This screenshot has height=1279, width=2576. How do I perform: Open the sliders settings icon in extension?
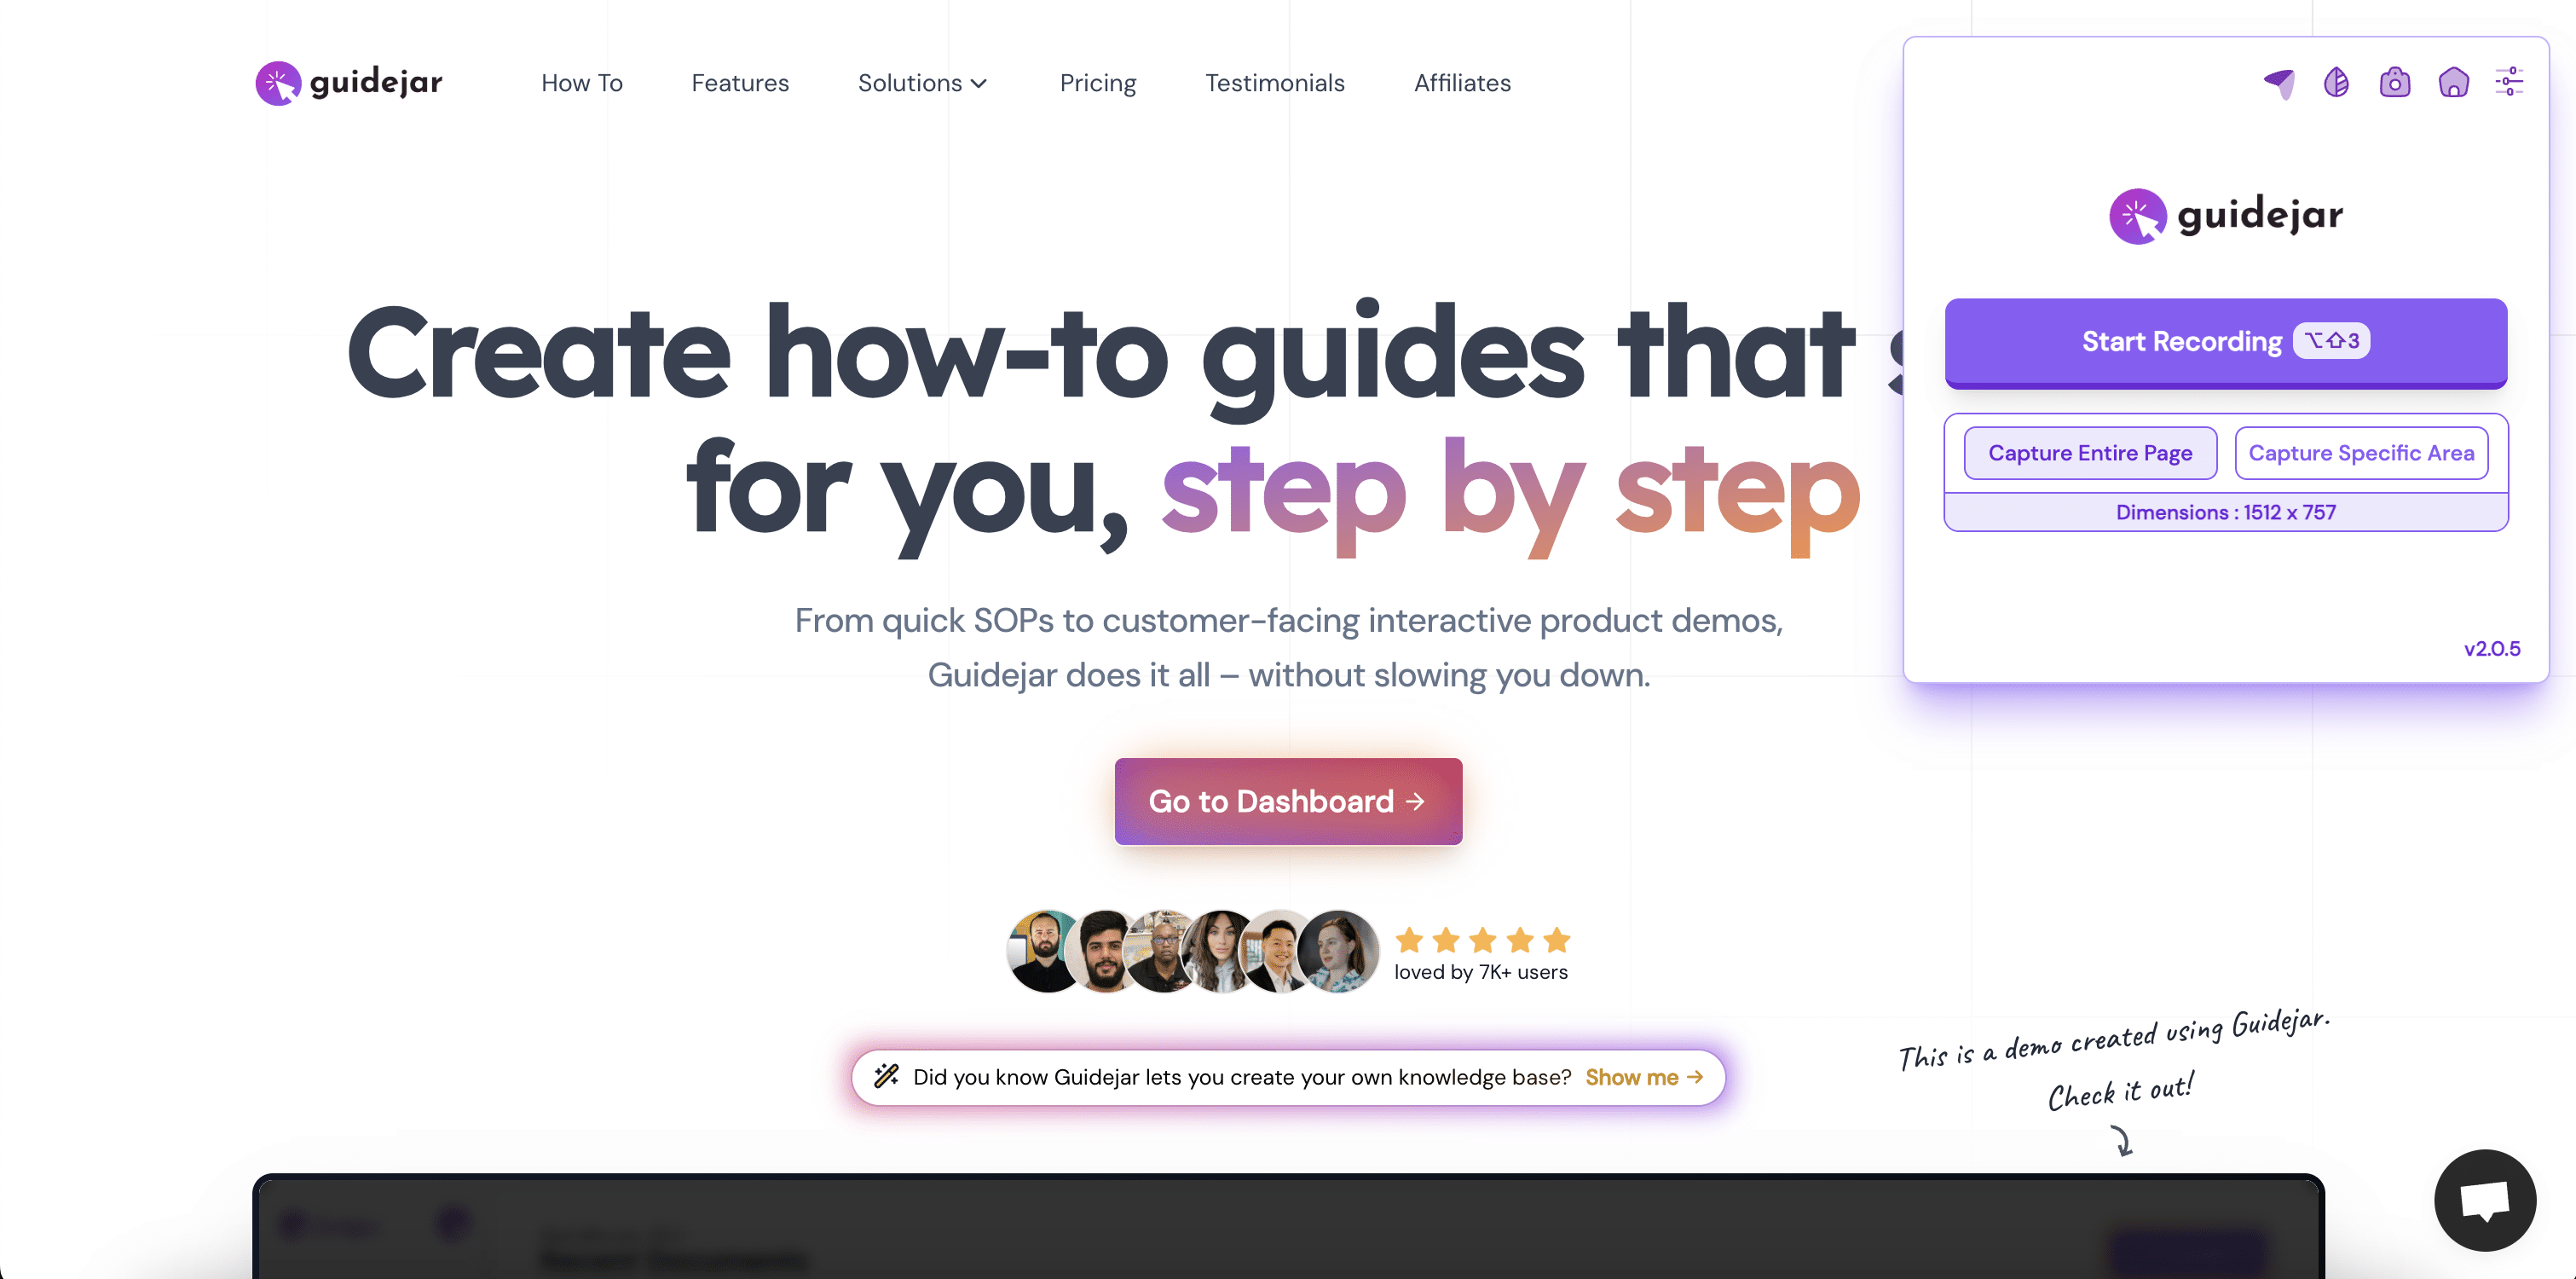[2509, 82]
